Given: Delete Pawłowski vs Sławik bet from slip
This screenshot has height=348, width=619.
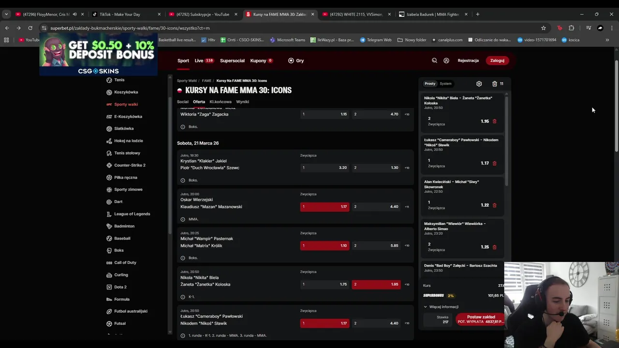Looking at the screenshot, I should point(494,163).
